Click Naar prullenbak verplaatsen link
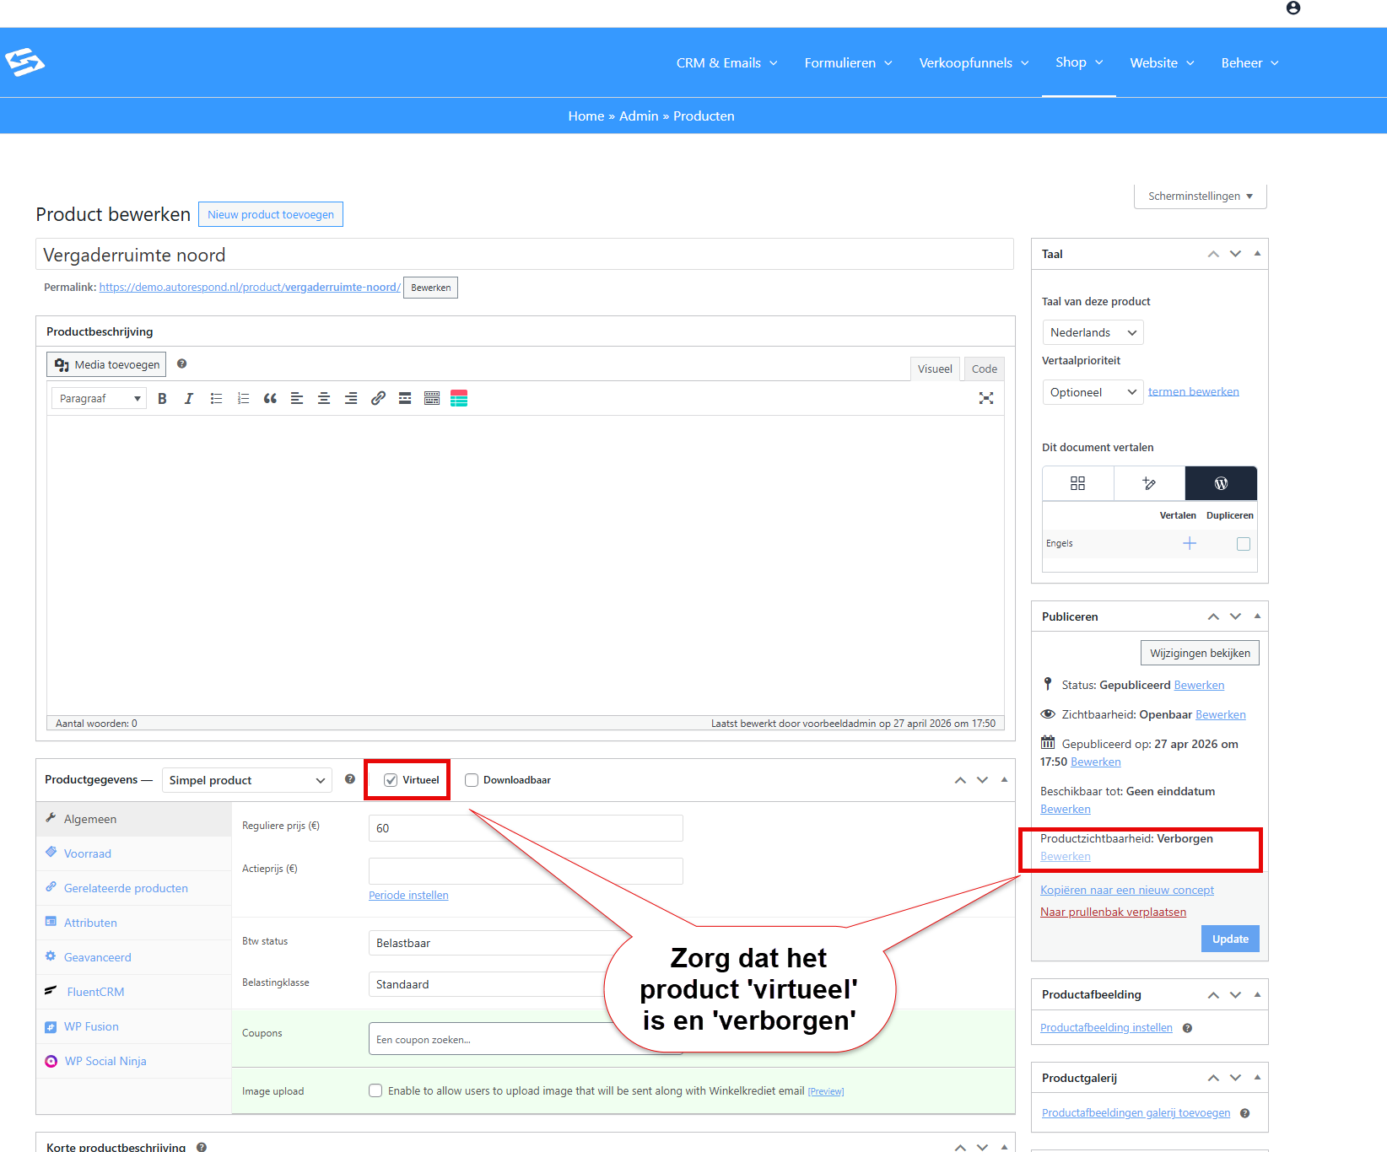Image resolution: width=1387 pixels, height=1152 pixels. pos(1113,912)
